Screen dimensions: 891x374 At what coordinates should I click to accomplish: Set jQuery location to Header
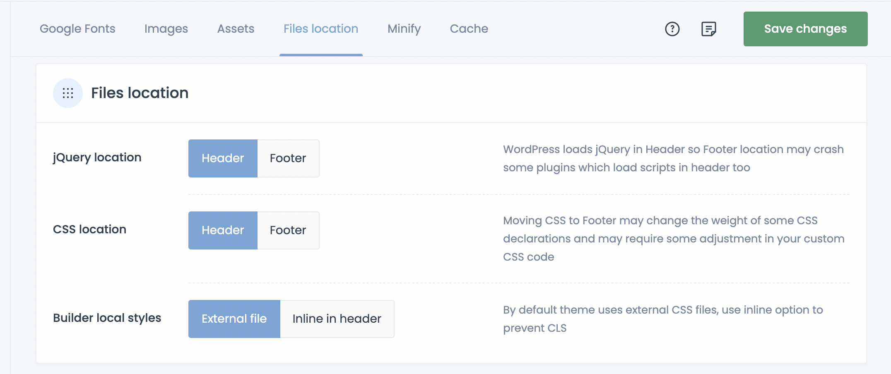point(223,158)
